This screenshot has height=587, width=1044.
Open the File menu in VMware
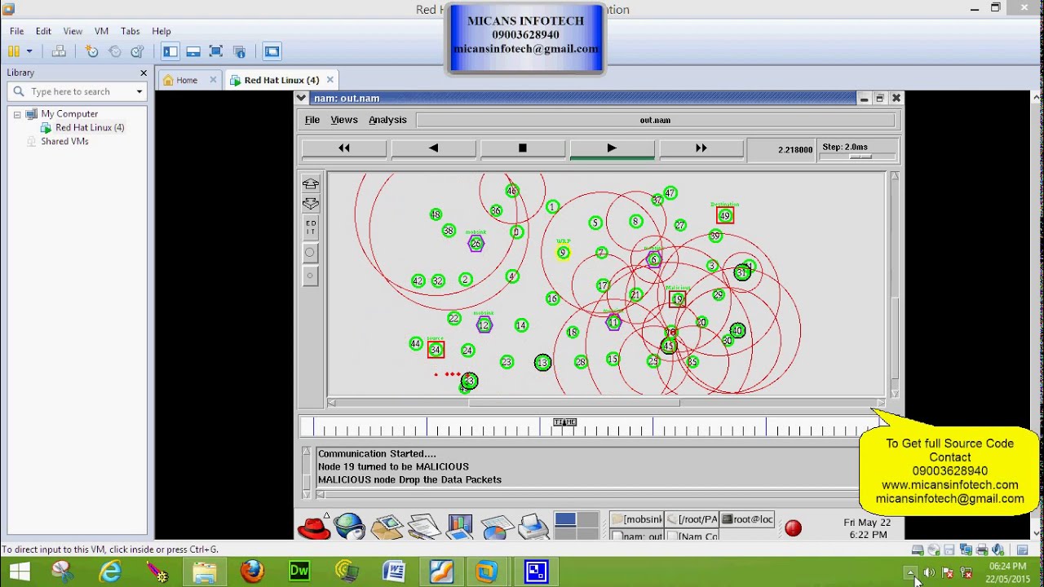coord(16,31)
